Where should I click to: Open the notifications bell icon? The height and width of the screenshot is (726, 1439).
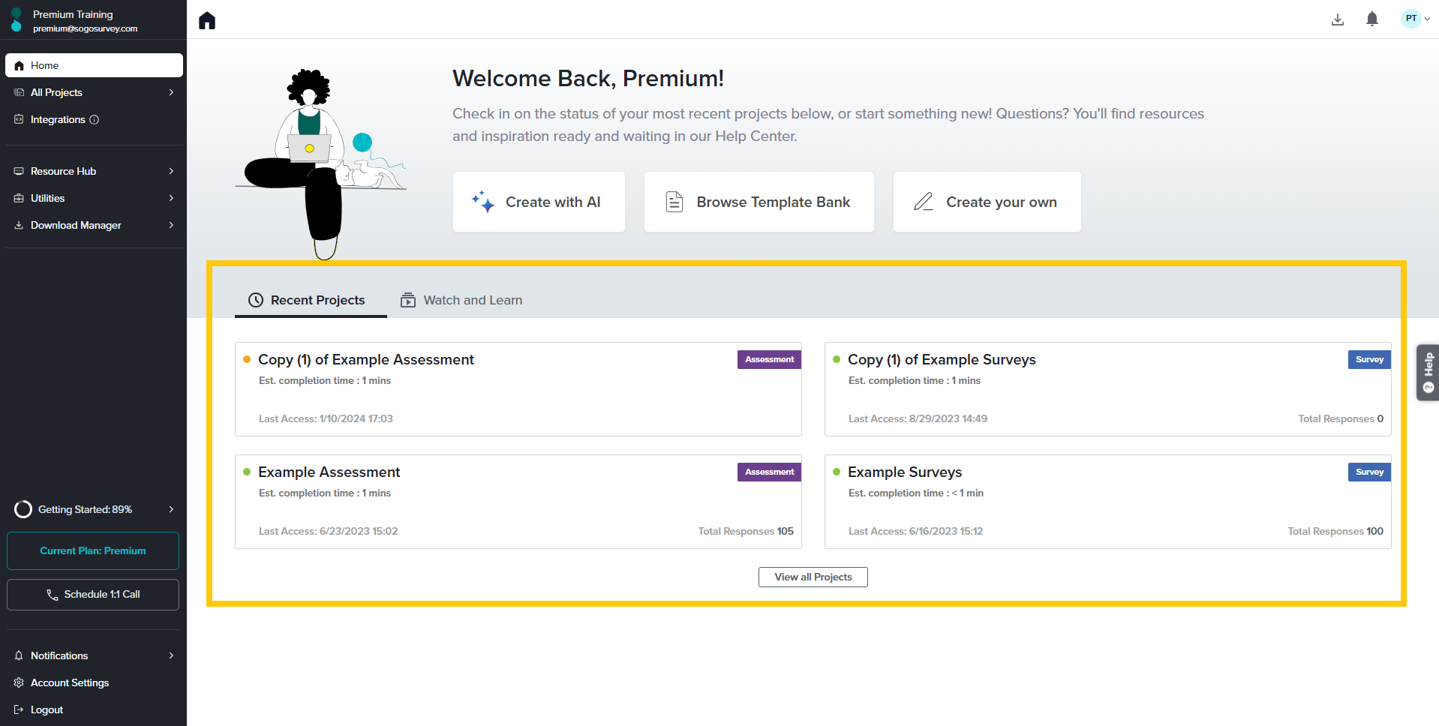(x=1371, y=19)
